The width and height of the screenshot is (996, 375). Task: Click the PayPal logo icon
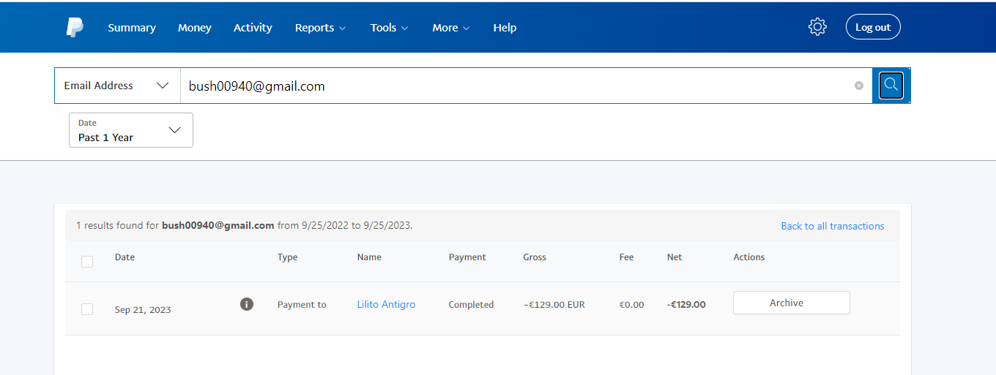click(75, 28)
